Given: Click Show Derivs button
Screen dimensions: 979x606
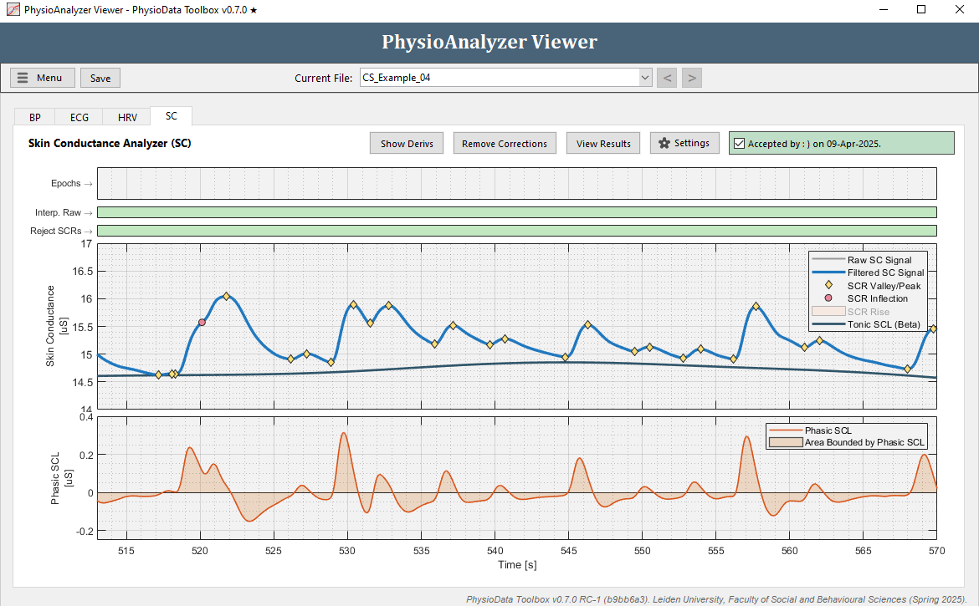Looking at the screenshot, I should click(x=407, y=144).
